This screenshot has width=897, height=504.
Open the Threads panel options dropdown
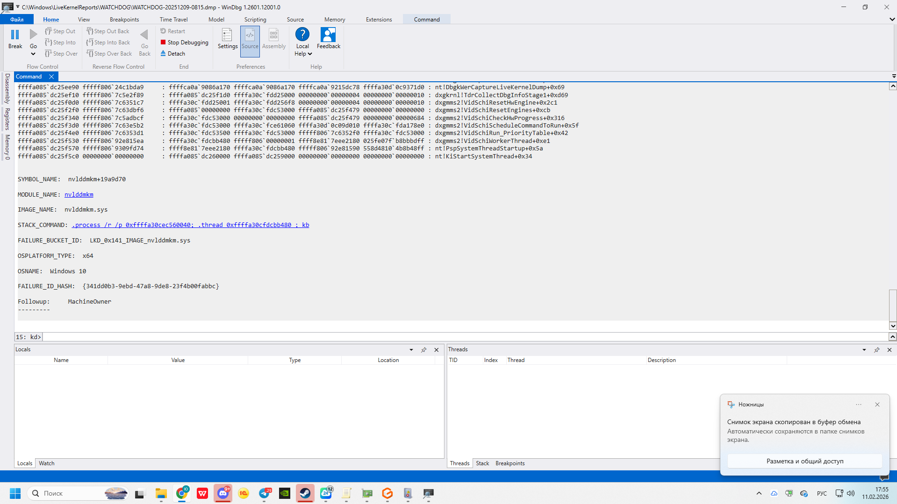tap(864, 350)
